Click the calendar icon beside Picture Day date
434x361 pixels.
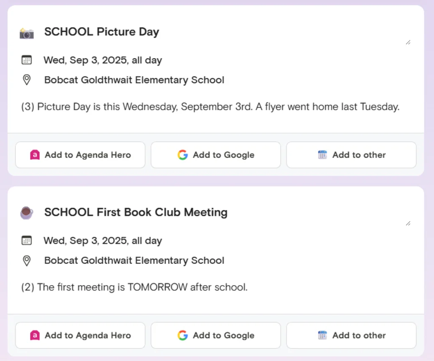tap(27, 60)
